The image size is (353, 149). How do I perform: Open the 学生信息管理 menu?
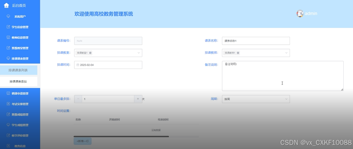point(20,27)
